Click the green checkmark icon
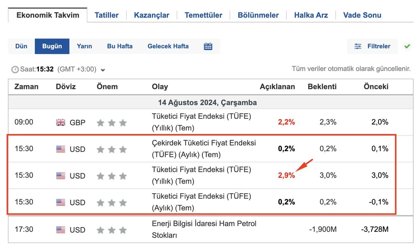The height and width of the screenshot is (246, 414). 407,46
